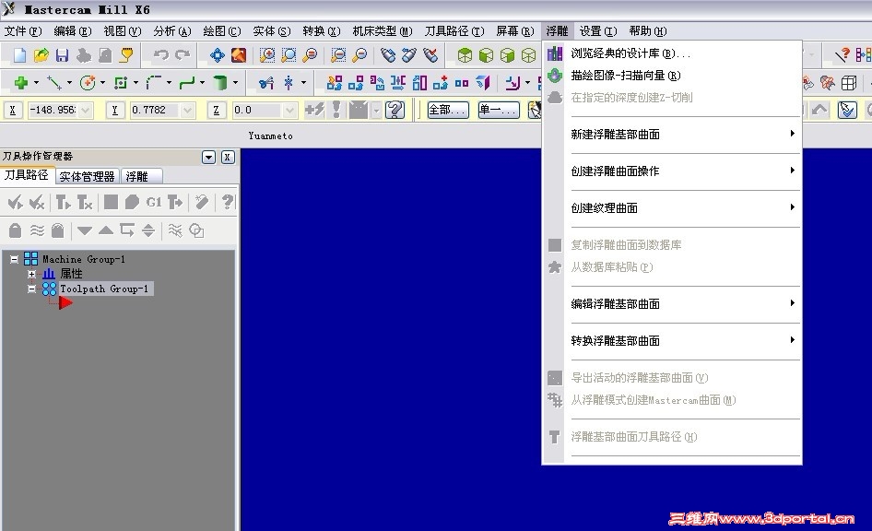Click the red insert arrow in tree
872x531 pixels.
click(65, 303)
